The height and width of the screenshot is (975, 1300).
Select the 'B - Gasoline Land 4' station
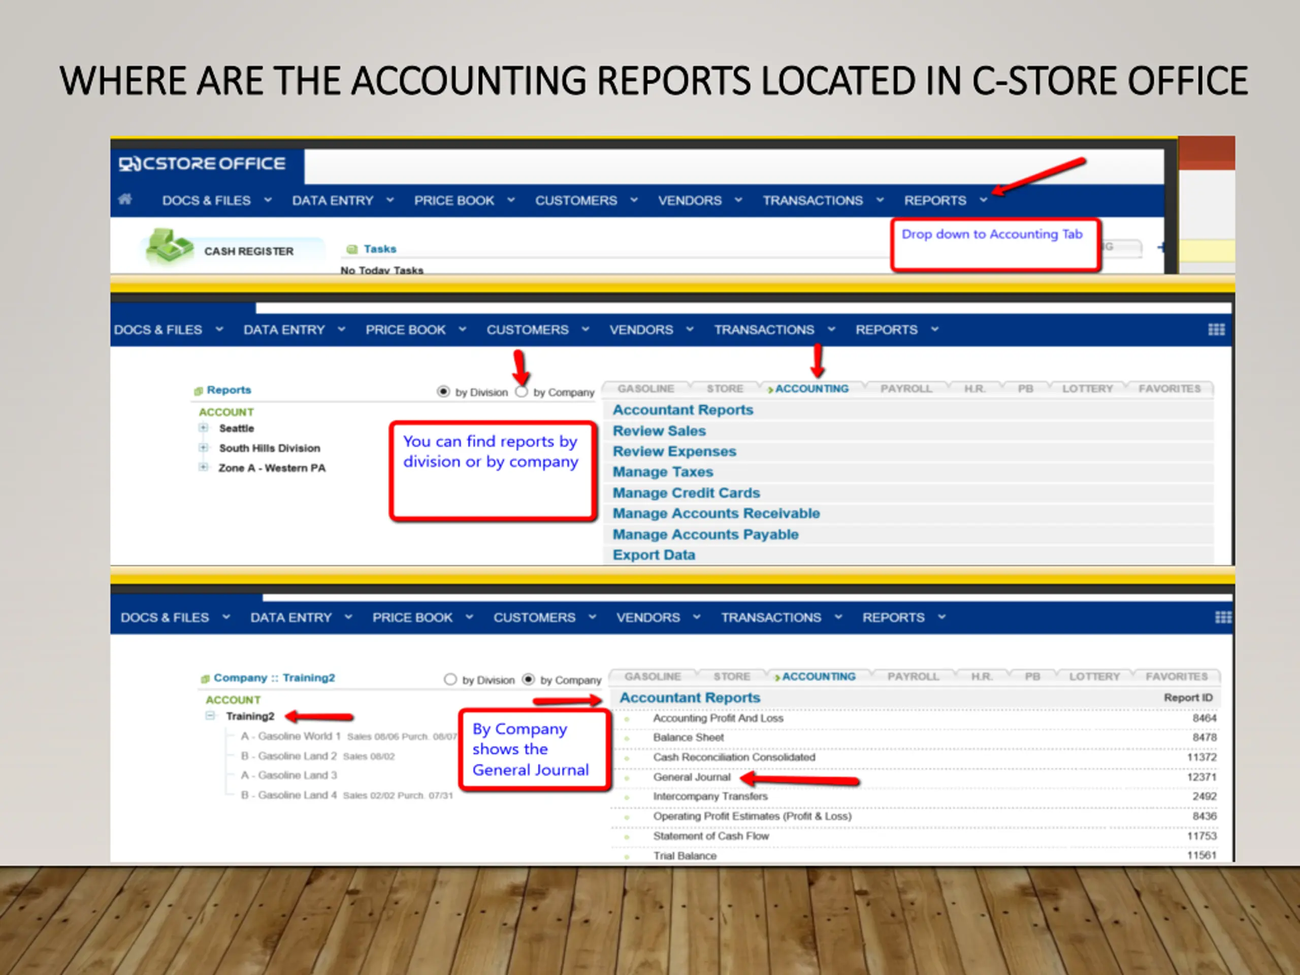coord(288,795)
